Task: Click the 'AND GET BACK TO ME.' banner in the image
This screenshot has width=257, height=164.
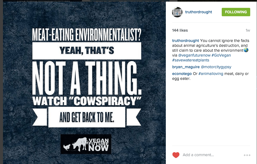Action: [x=87, y=117]
